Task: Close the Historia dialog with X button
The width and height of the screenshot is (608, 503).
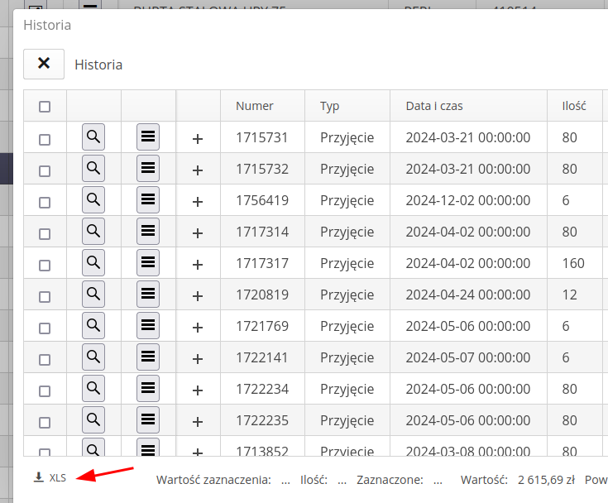Action: pyautogui.click(x=44, y=64)
